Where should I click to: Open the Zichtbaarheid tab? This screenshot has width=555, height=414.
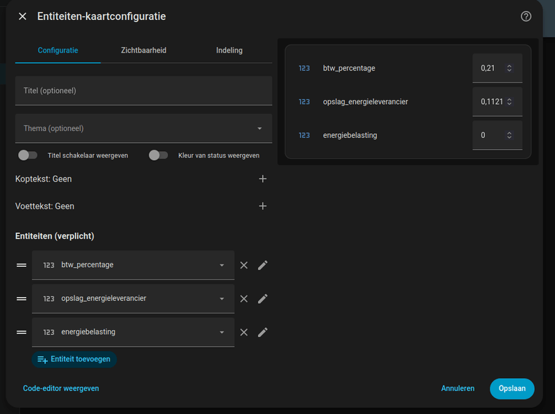pyautogui.click(x=144, y=50)
